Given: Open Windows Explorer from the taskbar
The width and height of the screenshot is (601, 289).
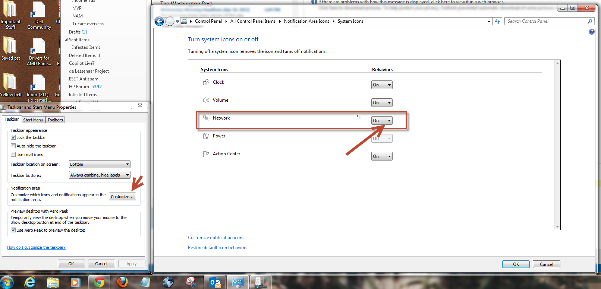Looking at the screenshot, I should coord(53,283).
